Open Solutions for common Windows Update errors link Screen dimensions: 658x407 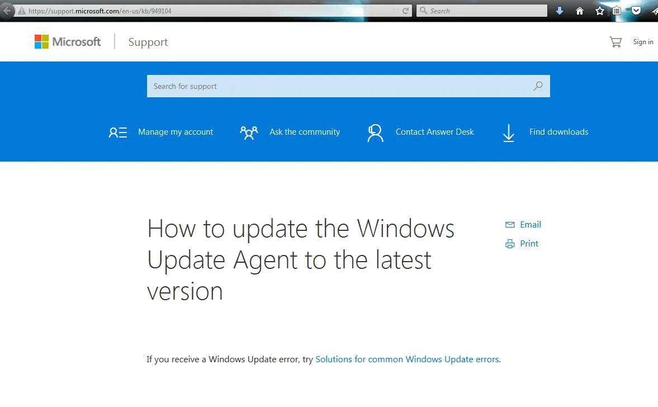(x=407, y=359)
